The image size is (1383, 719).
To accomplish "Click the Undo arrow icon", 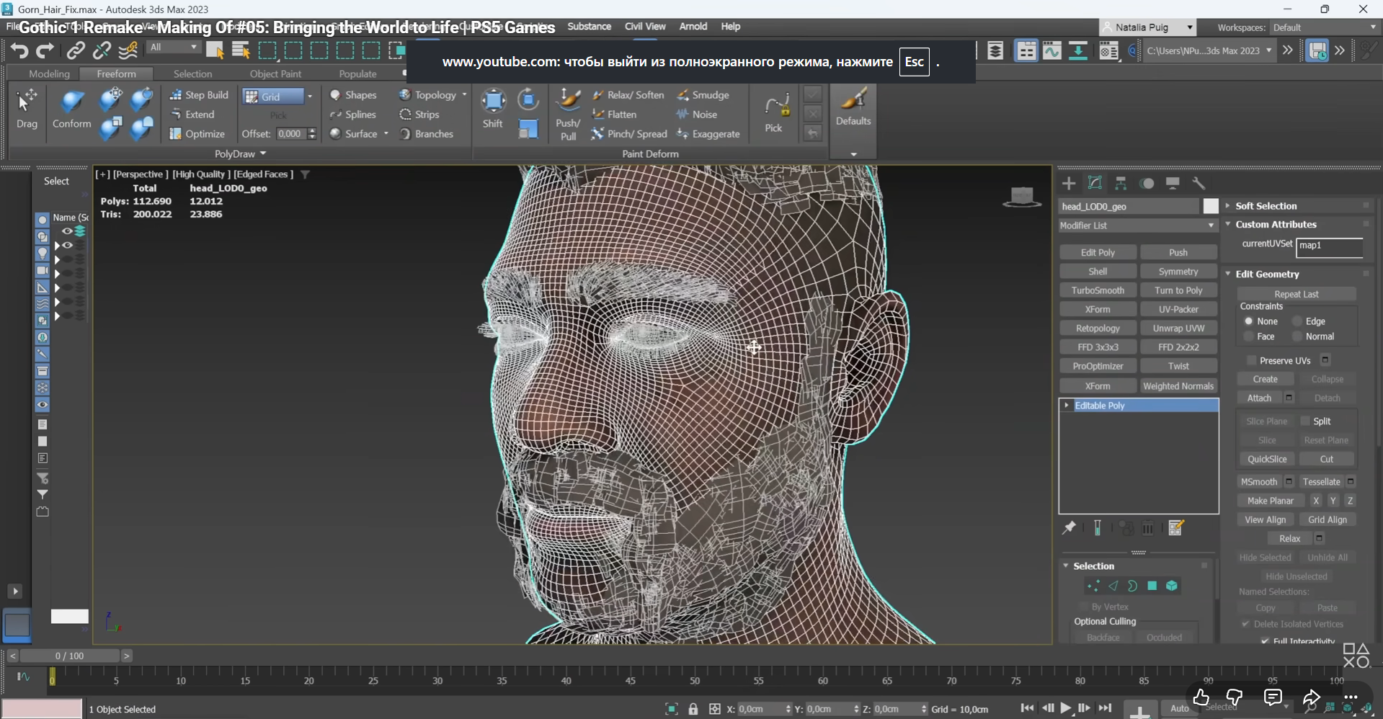I will pos(19,50).
